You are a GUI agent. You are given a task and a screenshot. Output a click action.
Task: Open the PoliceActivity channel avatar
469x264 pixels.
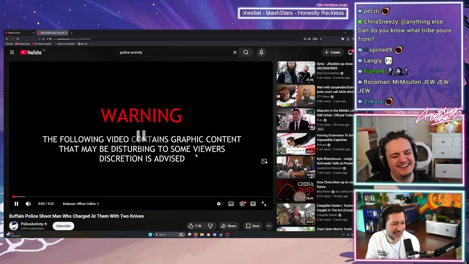[x=14, y=226]
